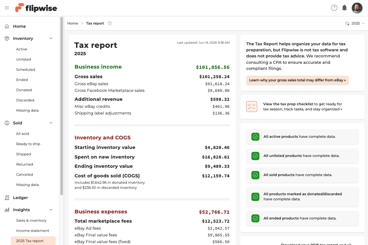Click Business income total $101,856.56
Screen dimensions: 368x245
(213, 67)
